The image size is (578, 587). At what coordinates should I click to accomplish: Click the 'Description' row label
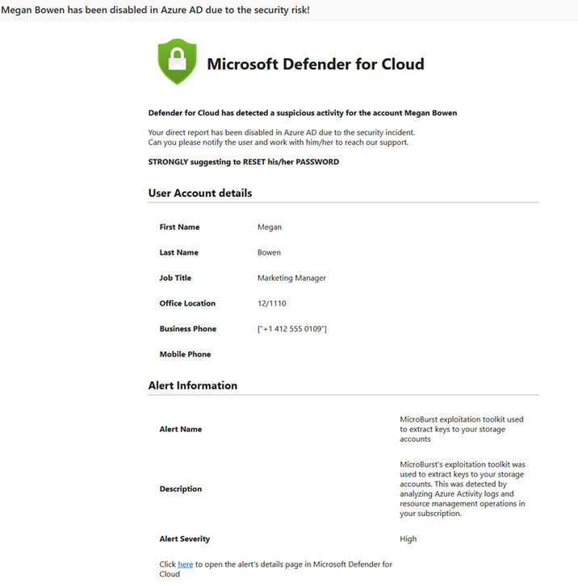(x=181, y=489)
